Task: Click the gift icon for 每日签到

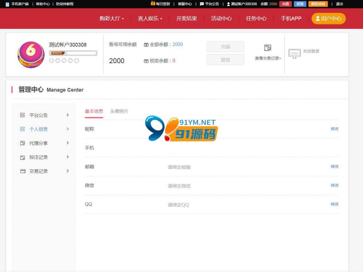Action: coord(153,3)
